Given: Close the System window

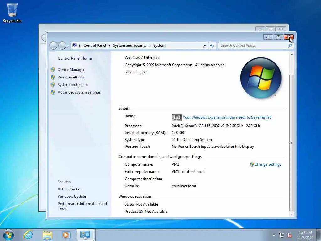Looking at the screenshot, I should (289, 37).
